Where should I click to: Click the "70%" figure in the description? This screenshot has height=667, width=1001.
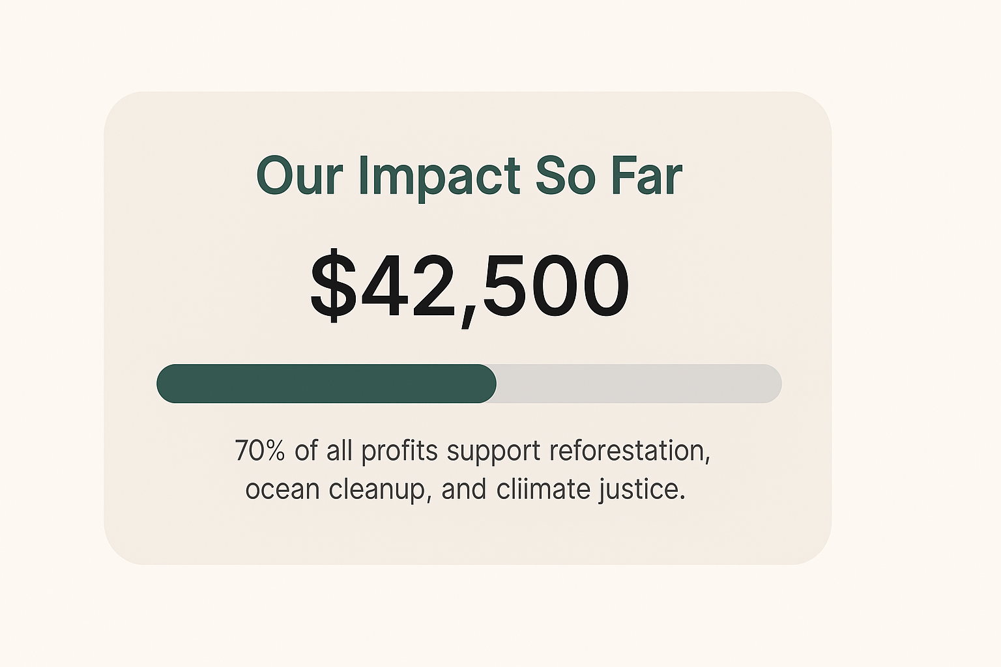point(259,451)
